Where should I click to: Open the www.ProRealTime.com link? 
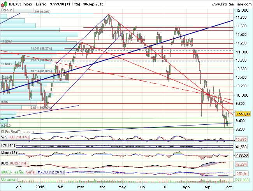pos(232,4)
